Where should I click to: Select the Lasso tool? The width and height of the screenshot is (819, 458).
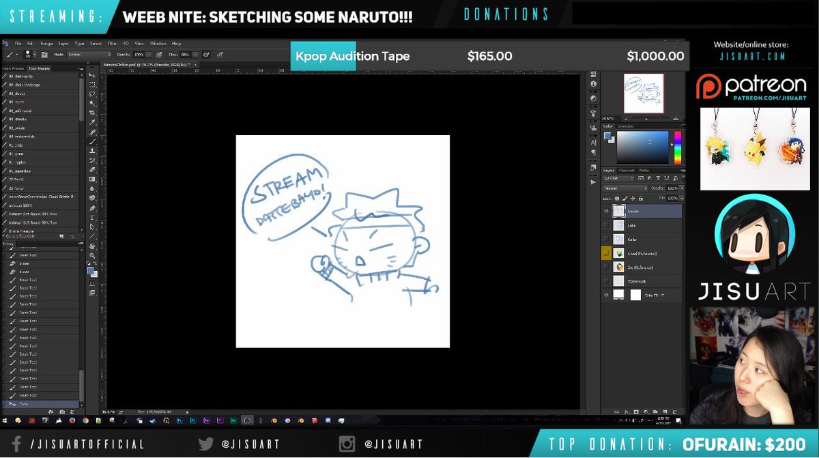(92, 94)
